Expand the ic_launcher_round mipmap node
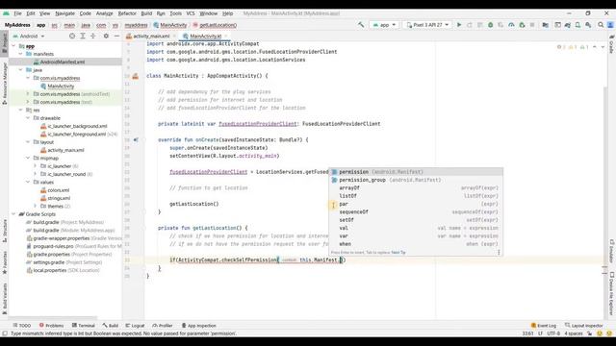 35,174
